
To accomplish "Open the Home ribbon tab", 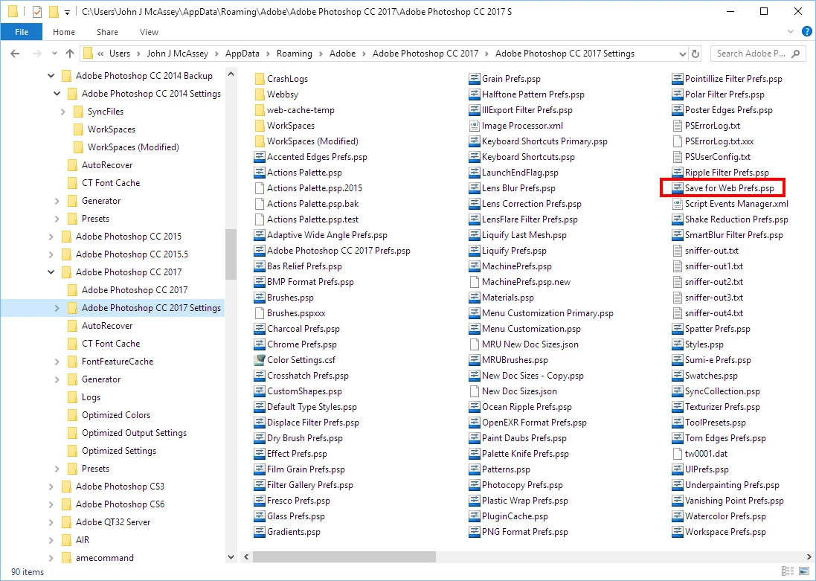I will [x=64, y=32].
